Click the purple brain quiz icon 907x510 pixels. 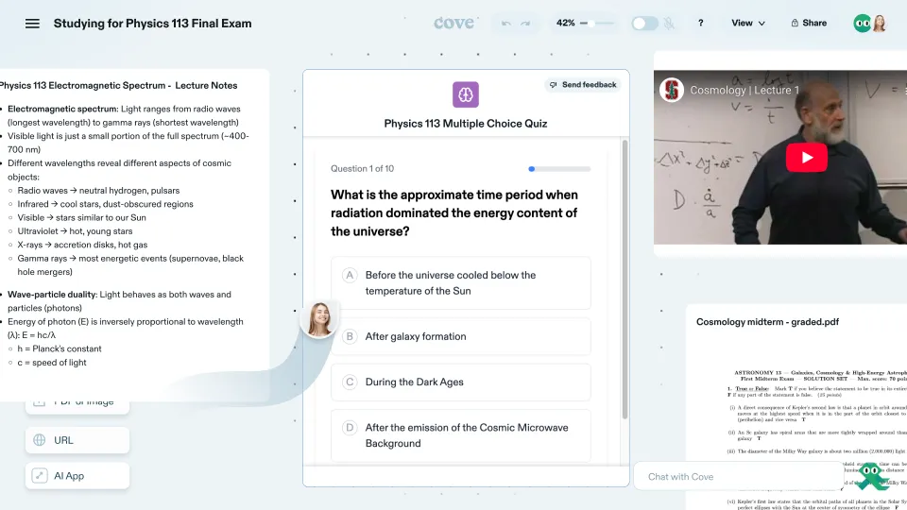coord(466,94)
